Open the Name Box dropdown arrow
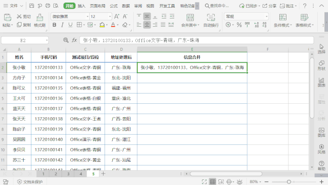 click(x=47, y=40)
